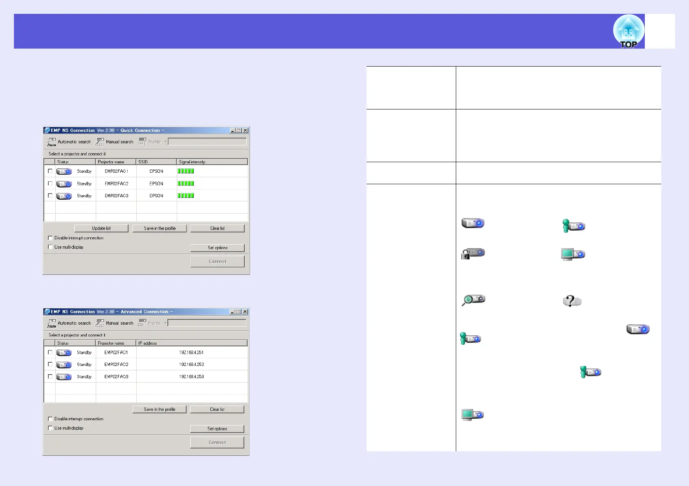Click Automatic search icon in Quick Connection window

click(52, 142)
